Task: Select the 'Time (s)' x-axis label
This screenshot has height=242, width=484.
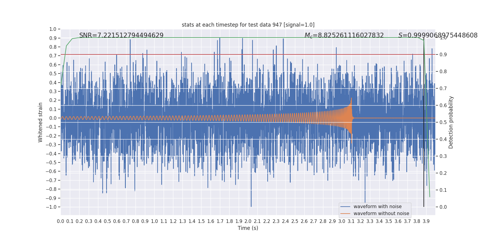Action: pyautogui.click(x=248, y=228)
